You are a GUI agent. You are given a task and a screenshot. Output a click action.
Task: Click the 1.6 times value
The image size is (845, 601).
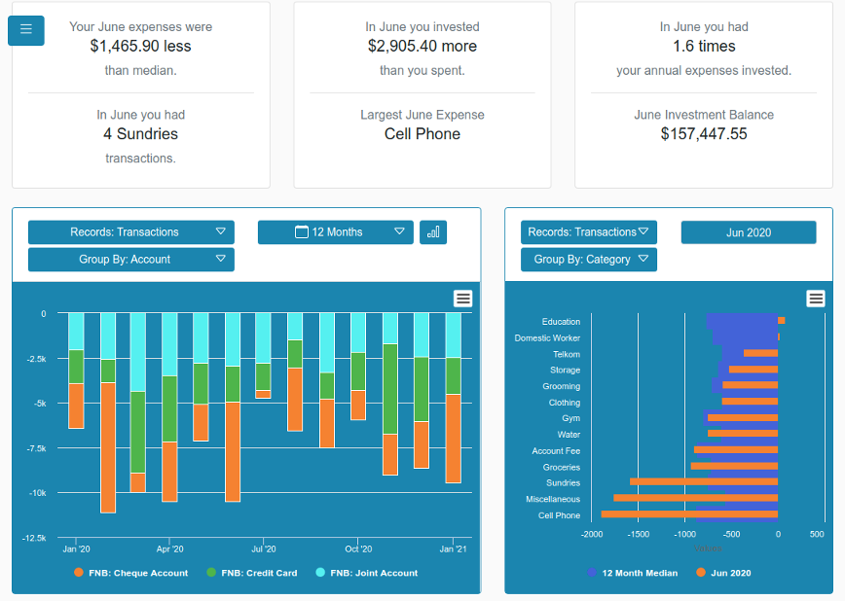tap(704, 46)
